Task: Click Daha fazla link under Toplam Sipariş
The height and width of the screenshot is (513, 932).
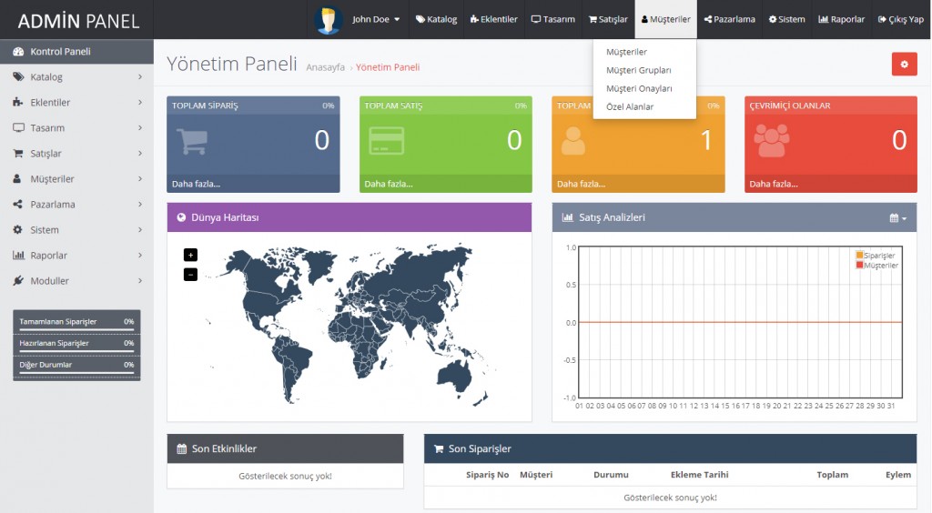Action: (196, 184)
